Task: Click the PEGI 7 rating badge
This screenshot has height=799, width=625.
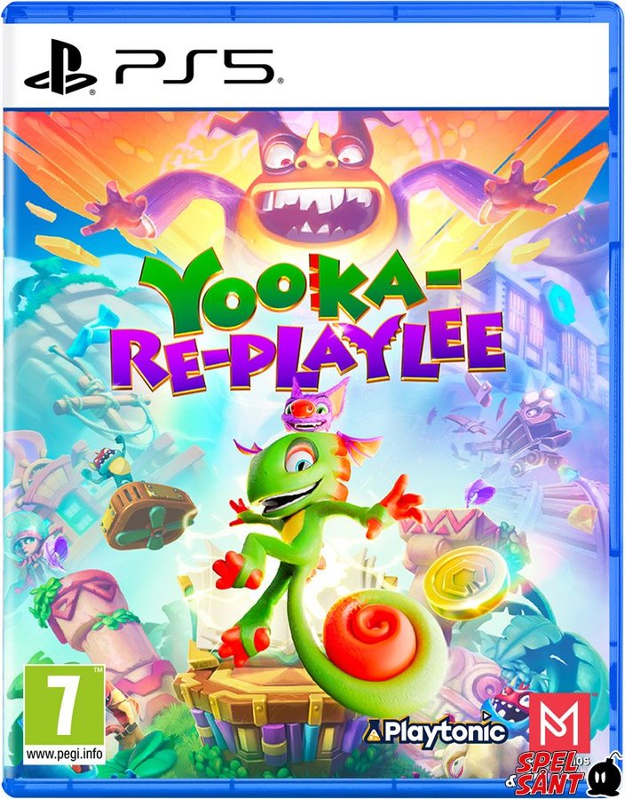Action: 64,714
